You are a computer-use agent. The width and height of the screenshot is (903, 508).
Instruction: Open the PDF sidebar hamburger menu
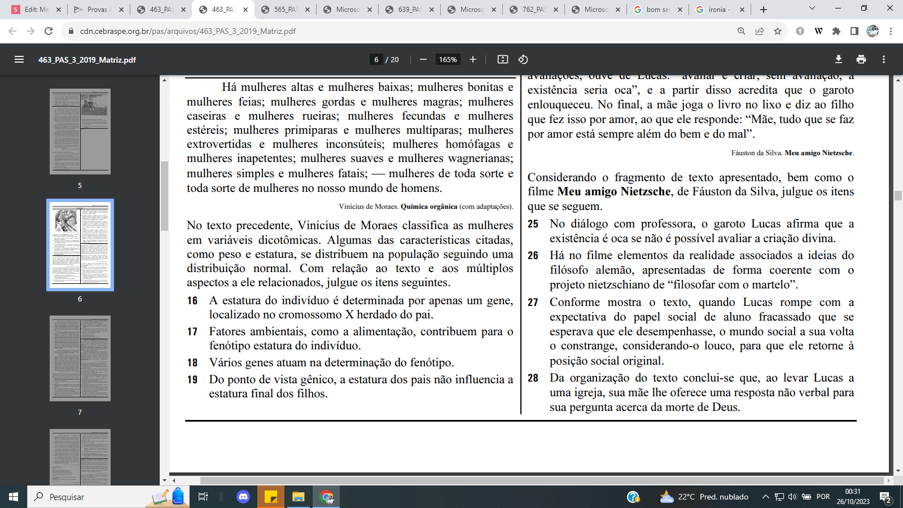coord(19,59)
